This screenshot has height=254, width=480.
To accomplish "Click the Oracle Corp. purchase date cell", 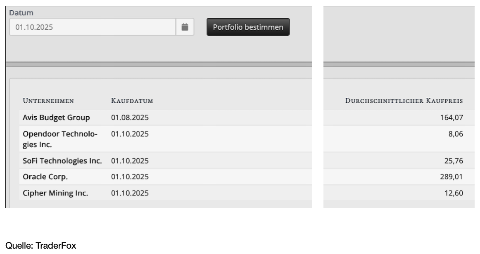I will pos(130,177).
